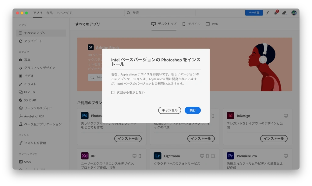Click desktop platform icon on XD card

[x=134, y=156]
